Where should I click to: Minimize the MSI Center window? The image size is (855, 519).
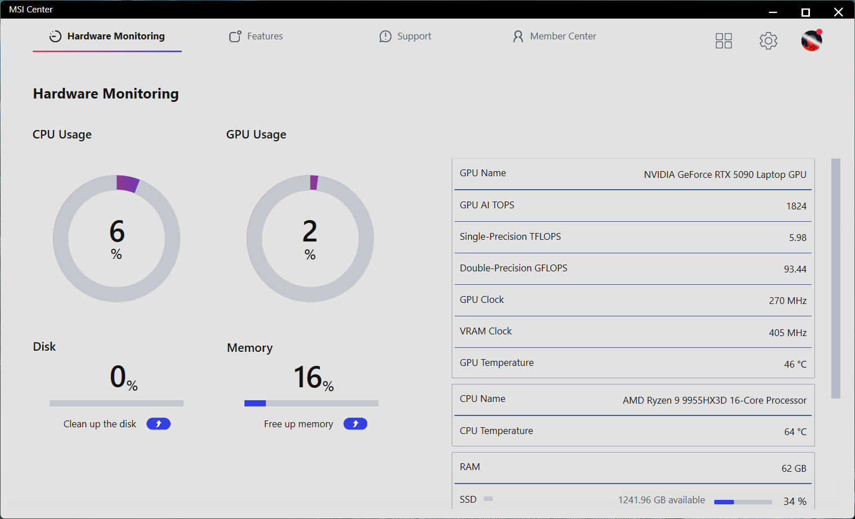pyautogui.click(x=773, y=12)
